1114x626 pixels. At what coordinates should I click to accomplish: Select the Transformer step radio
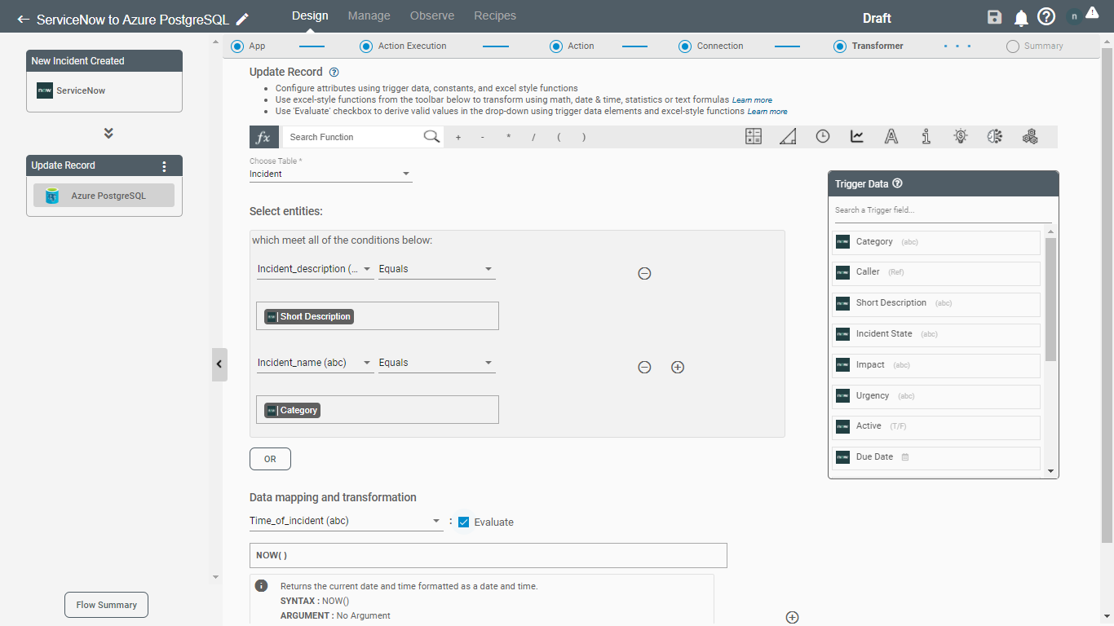tap(840, 46)
